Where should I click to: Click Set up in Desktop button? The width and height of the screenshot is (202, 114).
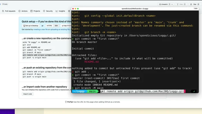coord(31,26)
